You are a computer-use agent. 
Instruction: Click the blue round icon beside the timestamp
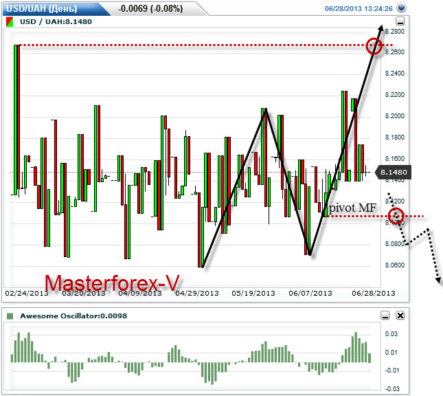tap(402, 8)
